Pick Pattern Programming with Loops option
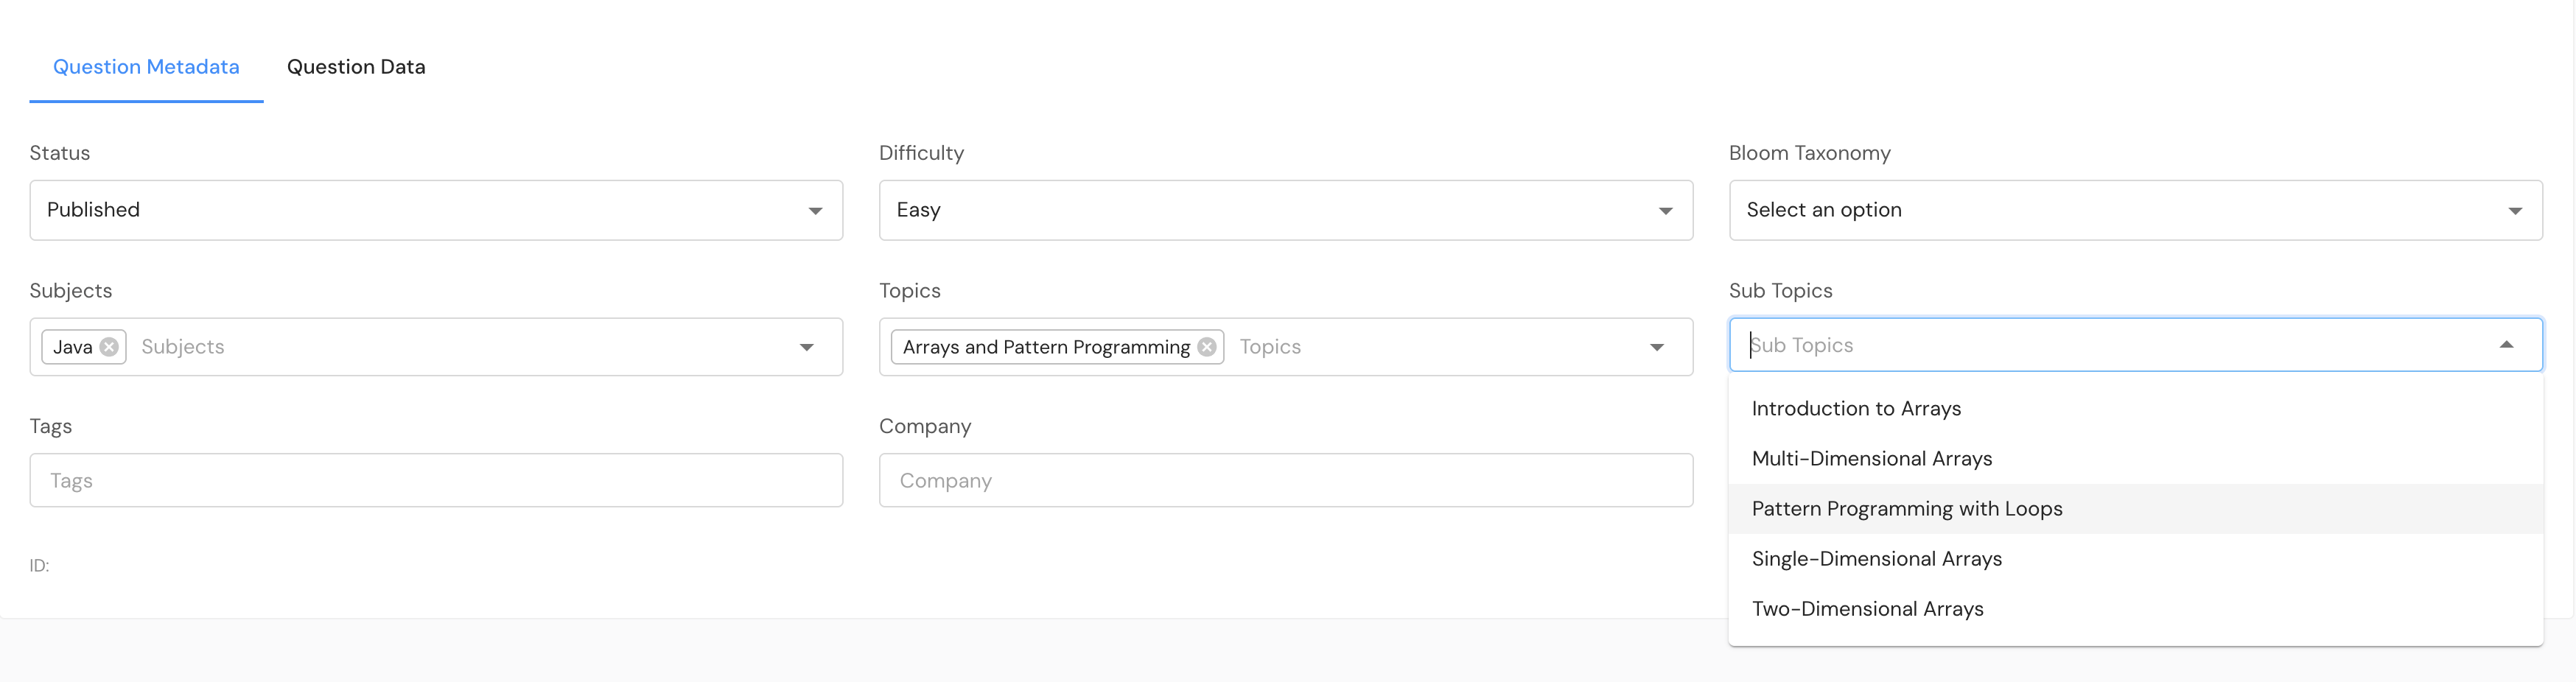The image size is (2576, 682). (x=1906, y=509)
